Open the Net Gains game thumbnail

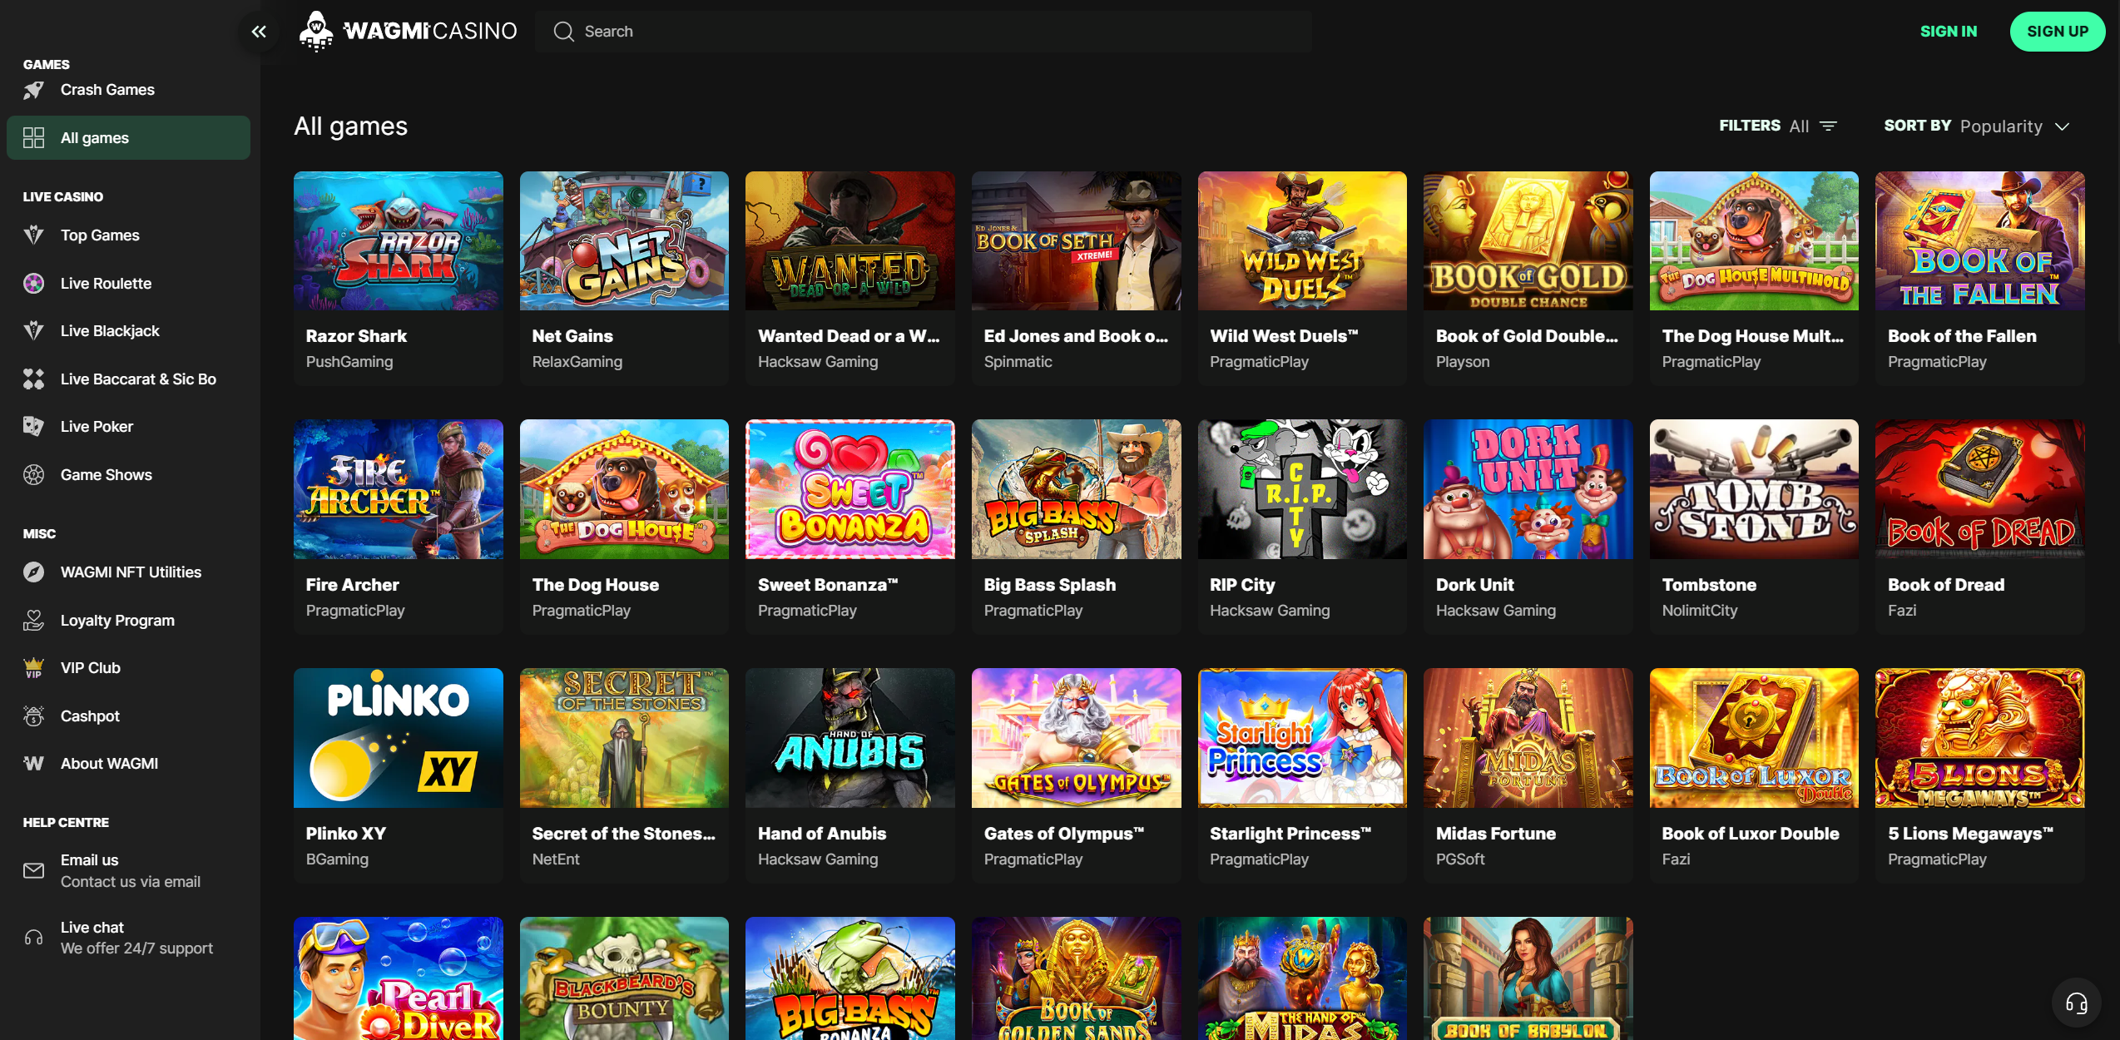pyautogui.click(x=624, y=241)
